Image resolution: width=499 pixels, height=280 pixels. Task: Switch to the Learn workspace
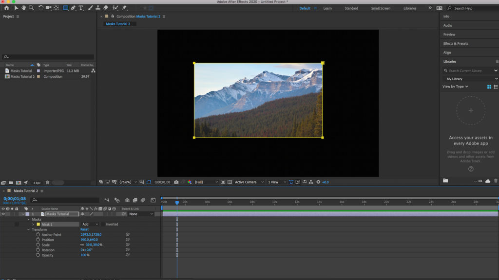click(327, 8)
